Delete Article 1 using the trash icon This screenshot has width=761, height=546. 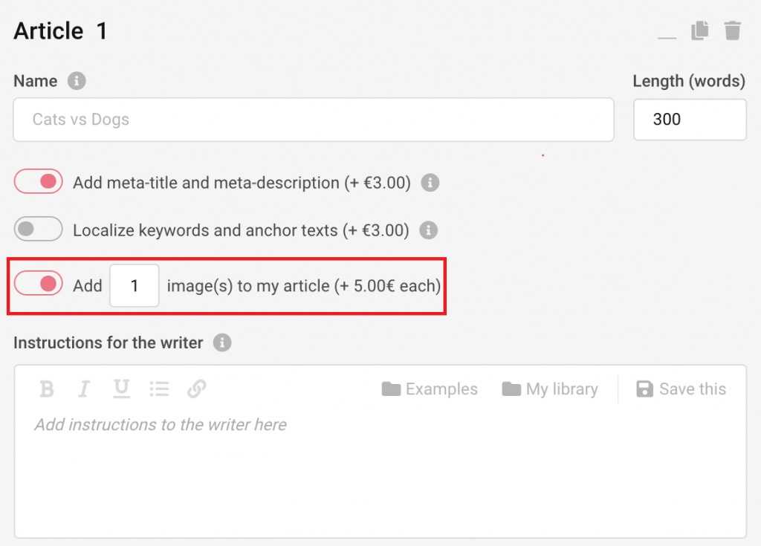(x=732, y=30)
